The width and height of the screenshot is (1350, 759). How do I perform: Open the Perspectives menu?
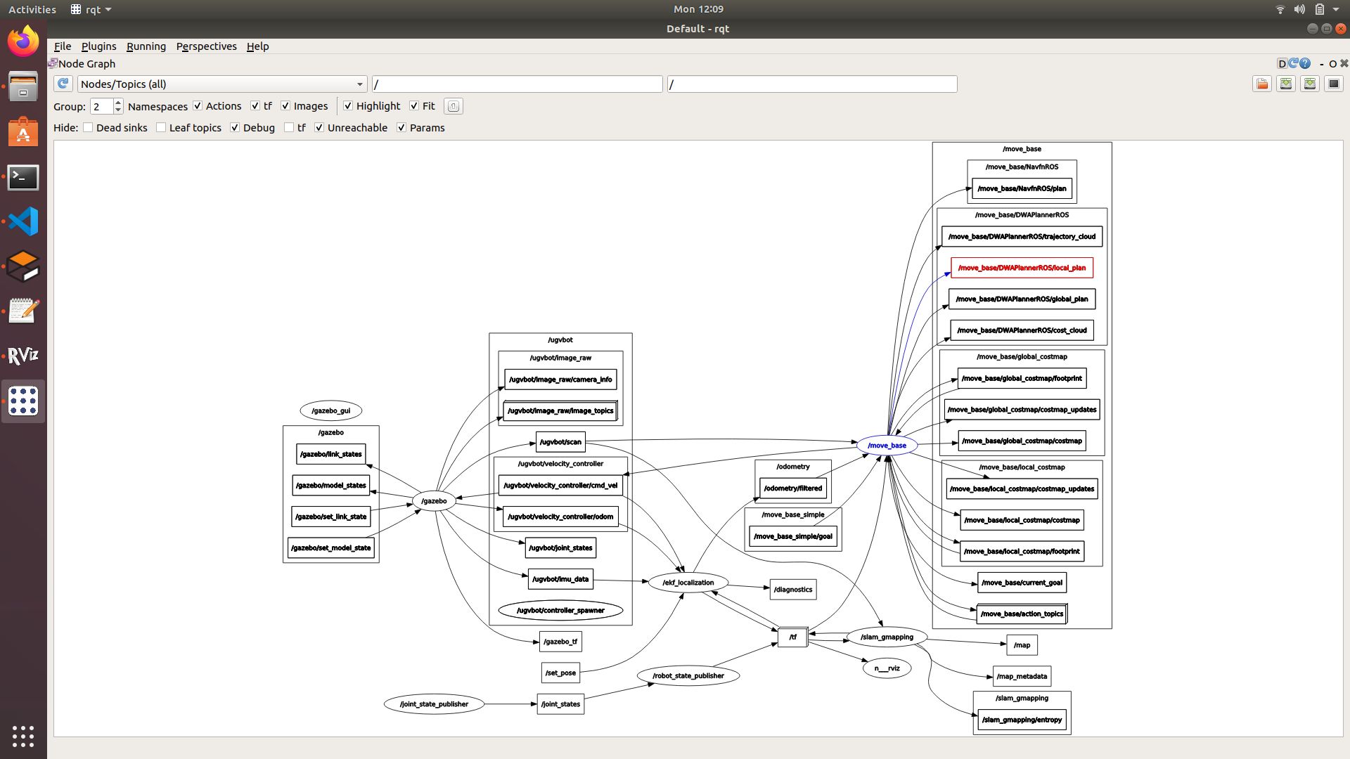click(x=206, y=46)
